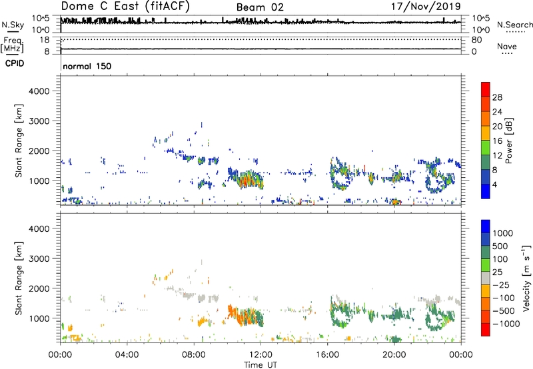533x369 pixels.
Task: Click the '80' tick on Nave axis
Action: [476, 40]
